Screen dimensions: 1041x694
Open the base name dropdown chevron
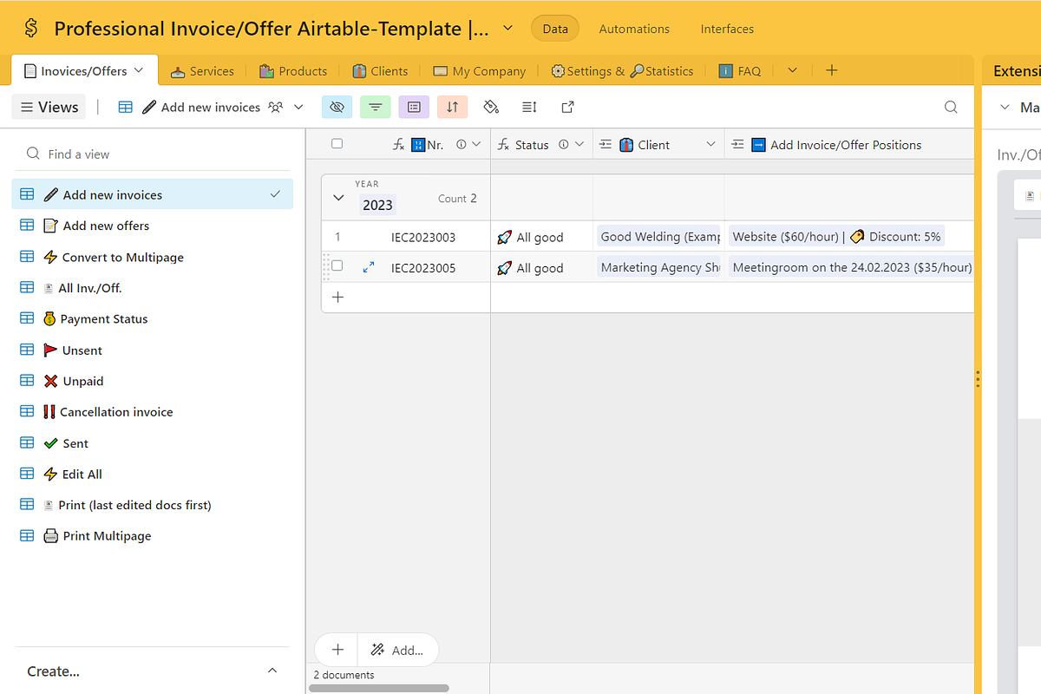coord(508,28)
